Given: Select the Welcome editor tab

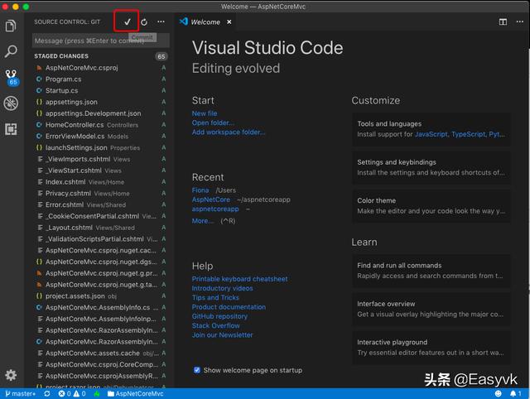Looking at the screenshot, I should coord(205,22).
